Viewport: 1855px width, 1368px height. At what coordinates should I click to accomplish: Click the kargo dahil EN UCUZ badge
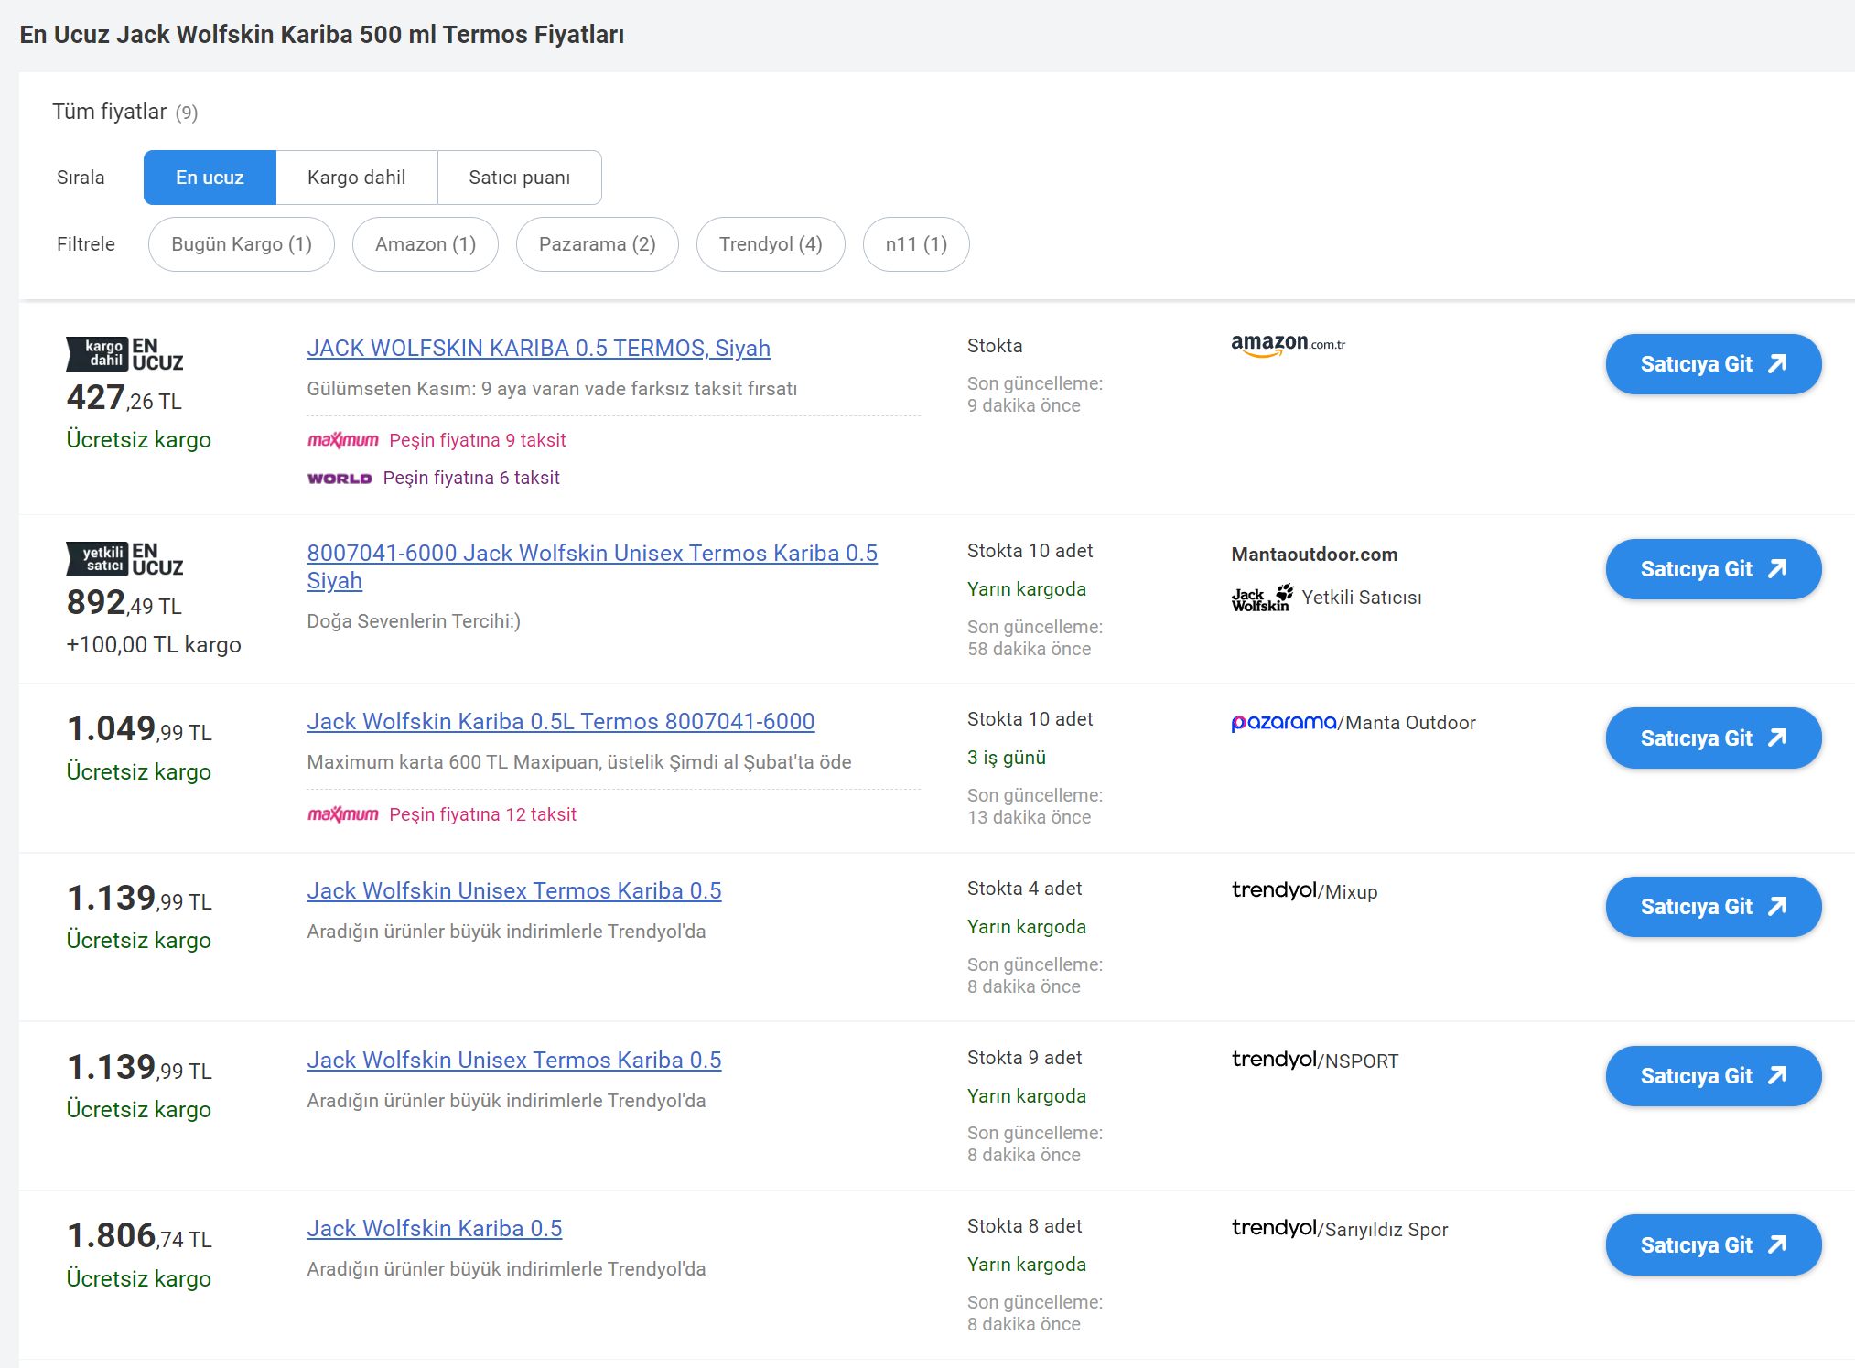coord(124,354)
